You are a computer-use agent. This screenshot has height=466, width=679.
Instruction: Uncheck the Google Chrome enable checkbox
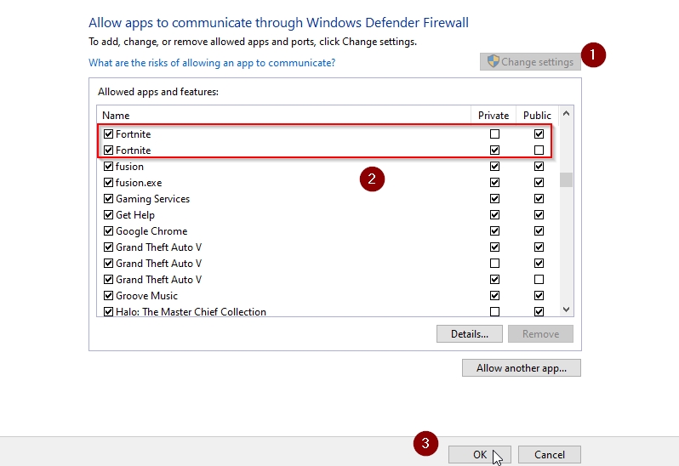[x=108, y=231]
